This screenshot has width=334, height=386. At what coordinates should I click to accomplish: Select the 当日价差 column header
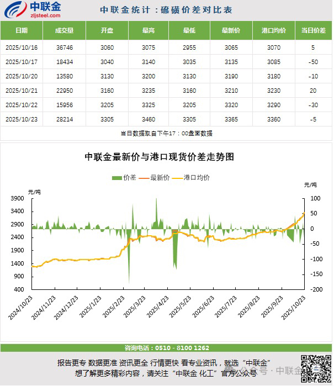click(314, 30)
